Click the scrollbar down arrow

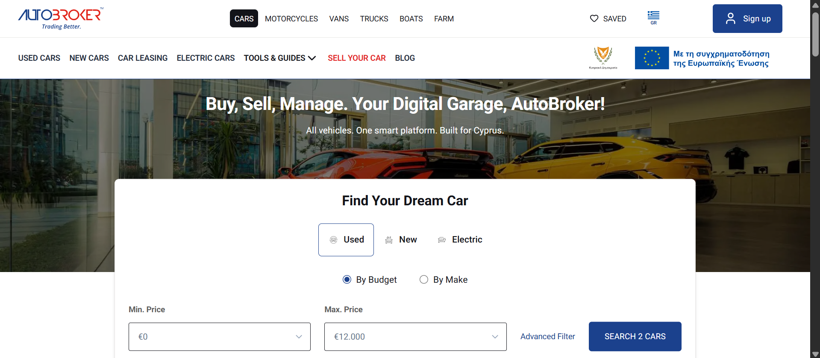[815, 354]
